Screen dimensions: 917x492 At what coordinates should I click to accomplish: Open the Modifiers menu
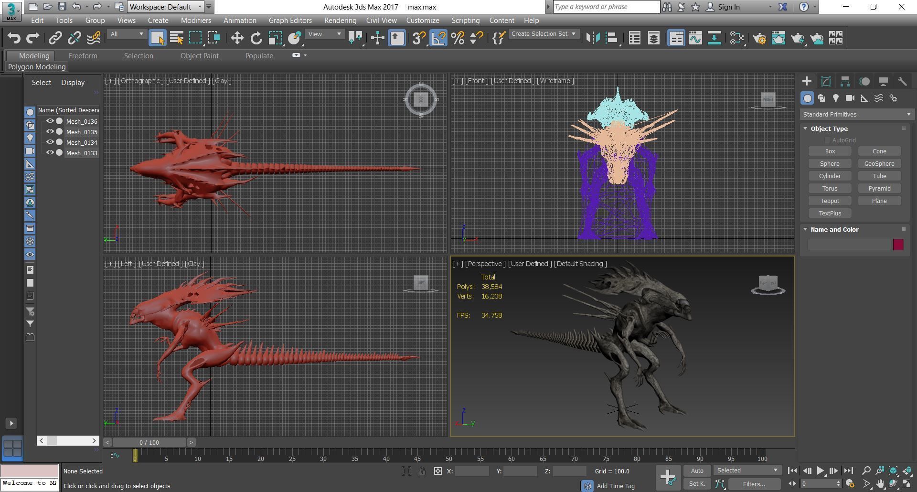[x=196, y=21]
